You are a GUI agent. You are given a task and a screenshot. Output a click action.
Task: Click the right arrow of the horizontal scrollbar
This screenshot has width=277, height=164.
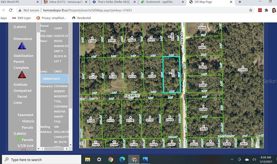pos(67,149)
